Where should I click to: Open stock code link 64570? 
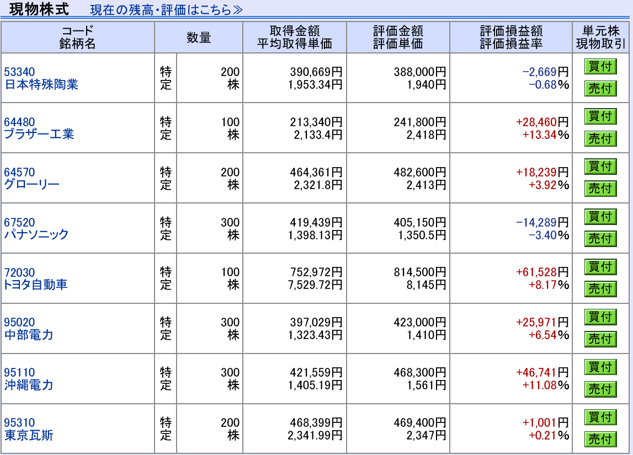[19, 172]
